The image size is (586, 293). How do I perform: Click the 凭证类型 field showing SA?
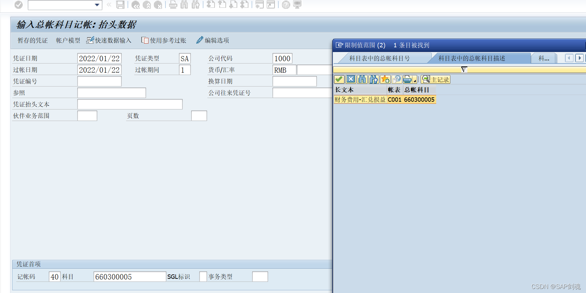[185, 58]
